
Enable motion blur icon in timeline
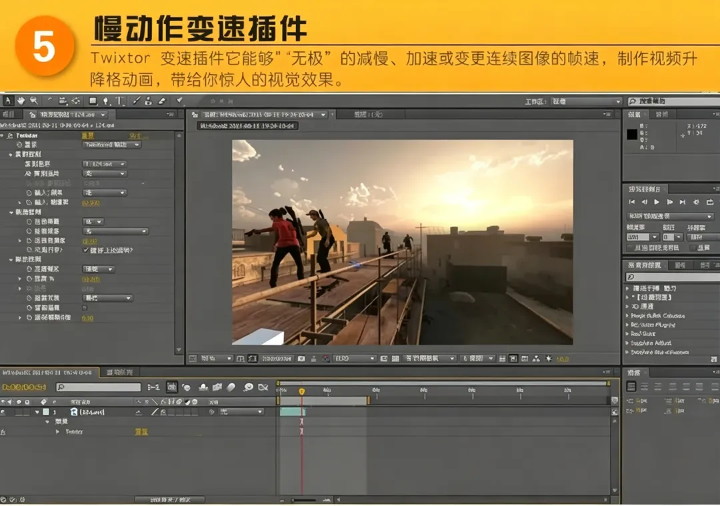(x=231, y=387)
